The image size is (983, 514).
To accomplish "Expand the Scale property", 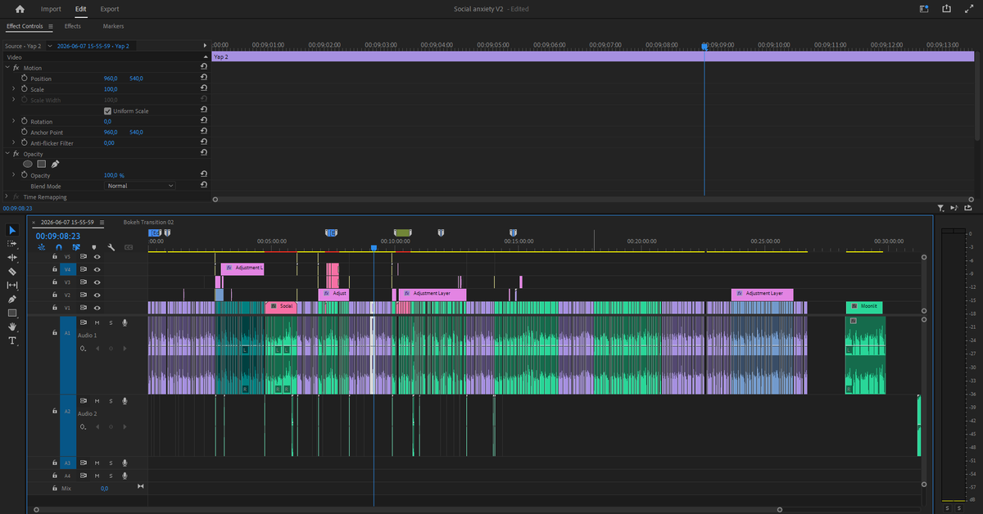I will click(x=14, y=88).
